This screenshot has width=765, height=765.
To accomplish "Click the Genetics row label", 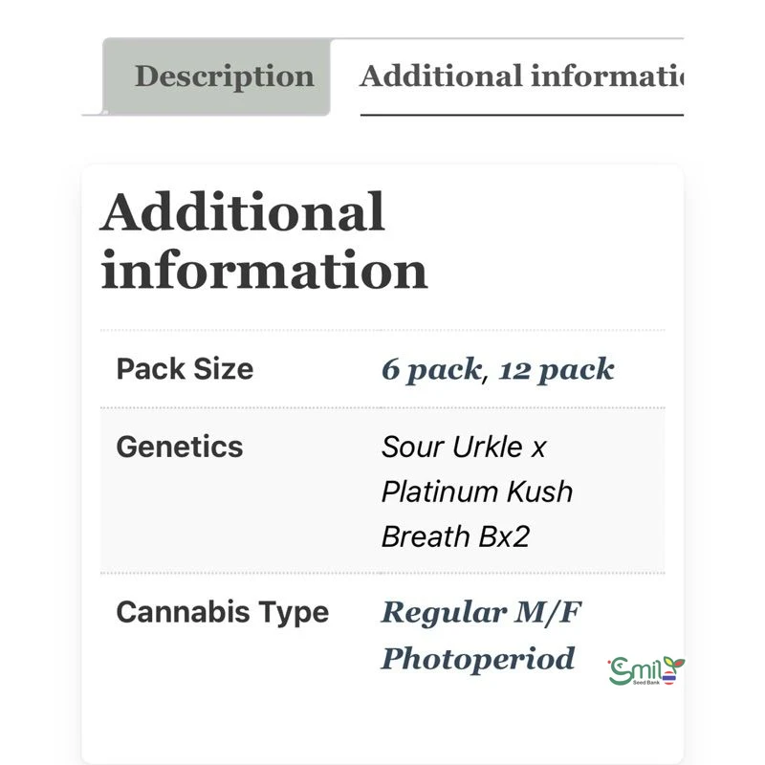I will pos(180,447).
